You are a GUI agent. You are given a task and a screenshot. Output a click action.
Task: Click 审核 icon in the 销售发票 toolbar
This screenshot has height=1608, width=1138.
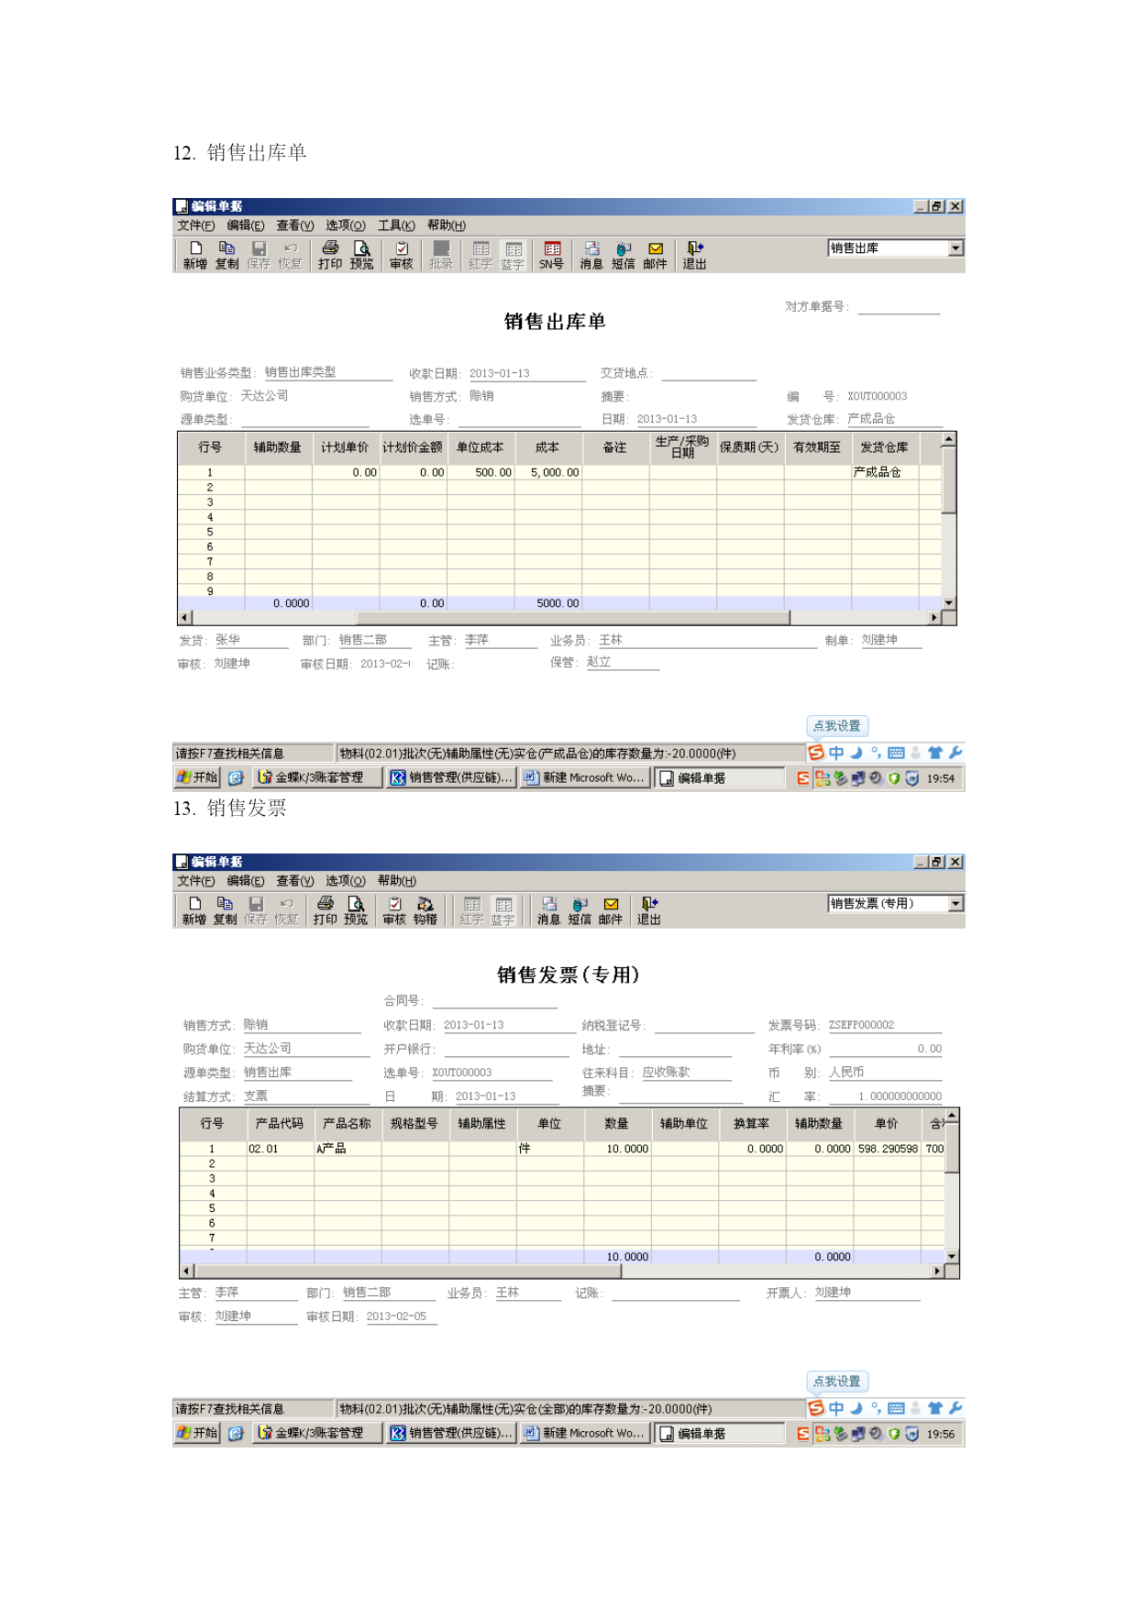coord(394,910)
